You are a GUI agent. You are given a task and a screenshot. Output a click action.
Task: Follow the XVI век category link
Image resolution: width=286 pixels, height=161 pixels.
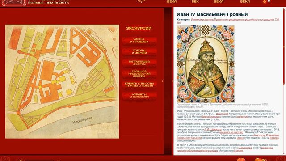coord(277,20)
